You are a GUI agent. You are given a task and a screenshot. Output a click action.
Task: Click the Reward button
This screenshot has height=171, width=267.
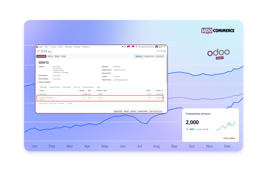(126, 111)
